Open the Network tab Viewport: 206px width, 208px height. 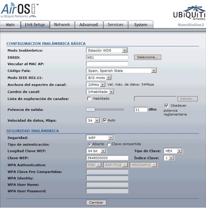(62, 24)
